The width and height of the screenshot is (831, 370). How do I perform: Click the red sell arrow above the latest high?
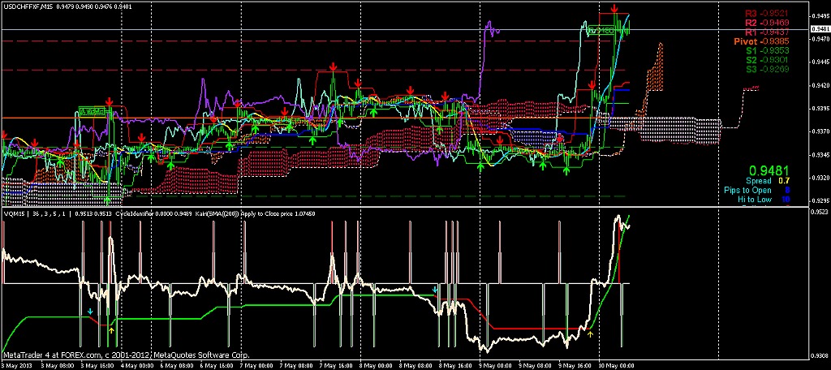click(x=616, y=10)
